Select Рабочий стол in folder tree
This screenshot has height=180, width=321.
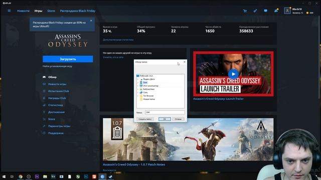pos(146,75)
